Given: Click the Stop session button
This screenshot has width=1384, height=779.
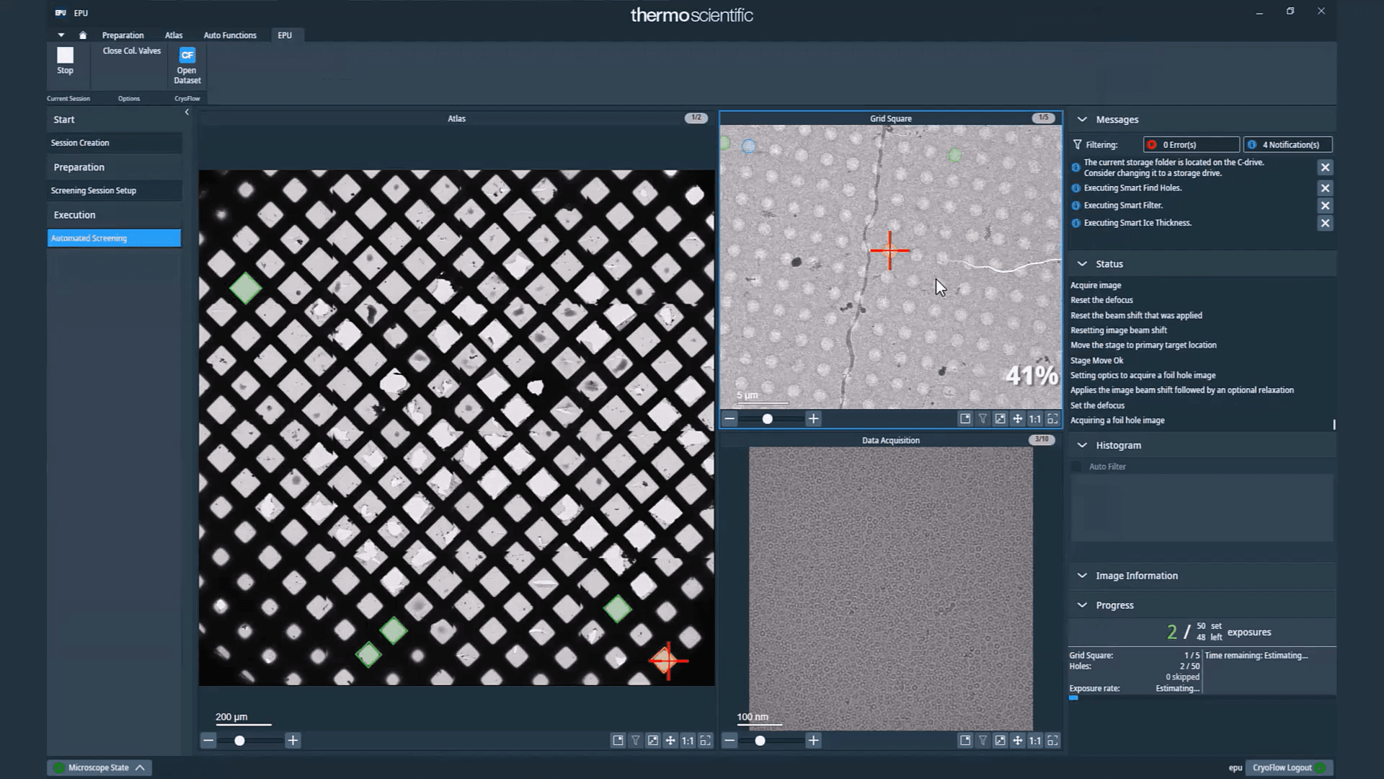Looking at the screenshot, I should coord(65,61).
